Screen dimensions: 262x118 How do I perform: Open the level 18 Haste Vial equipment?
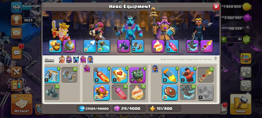[104, 46]
